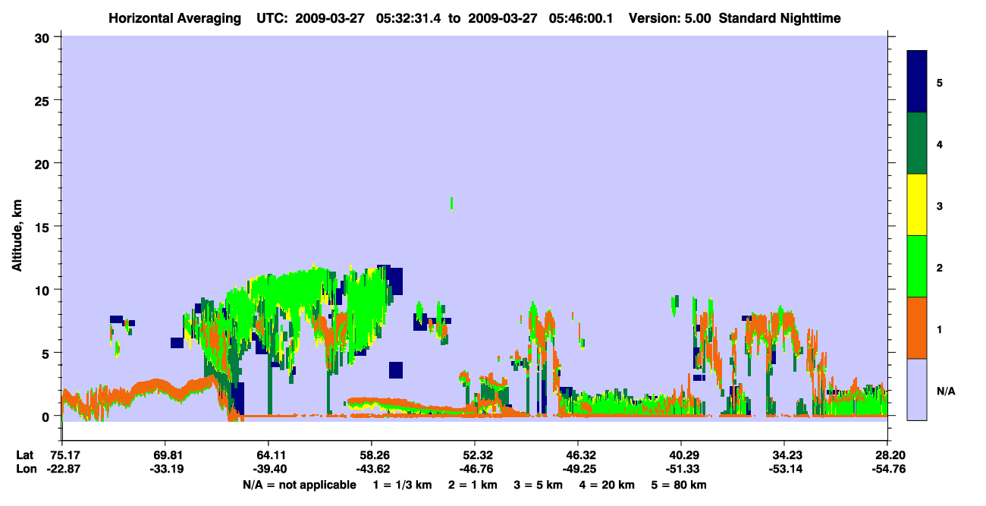
Task: Click the longitude value -53.14
Action: click(784, 469)
